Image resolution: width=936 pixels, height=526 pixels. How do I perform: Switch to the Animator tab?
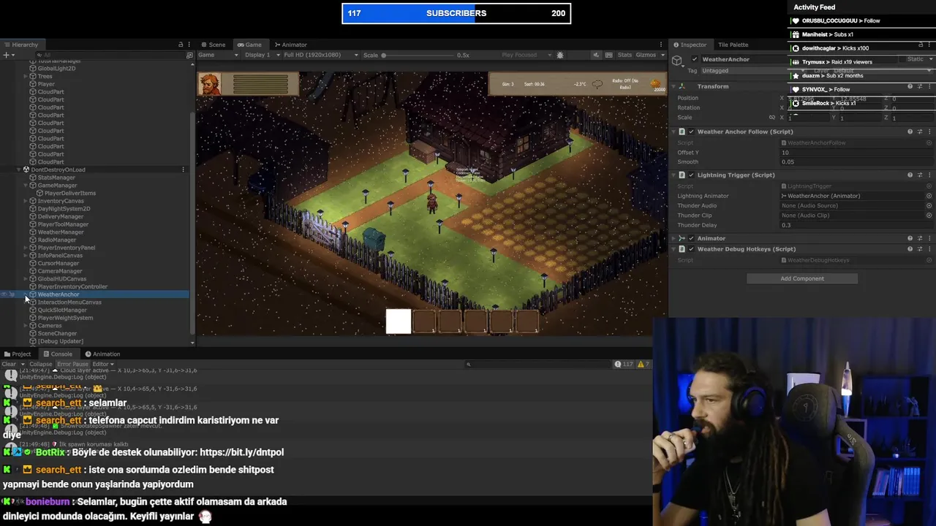[x=290, y=45]
